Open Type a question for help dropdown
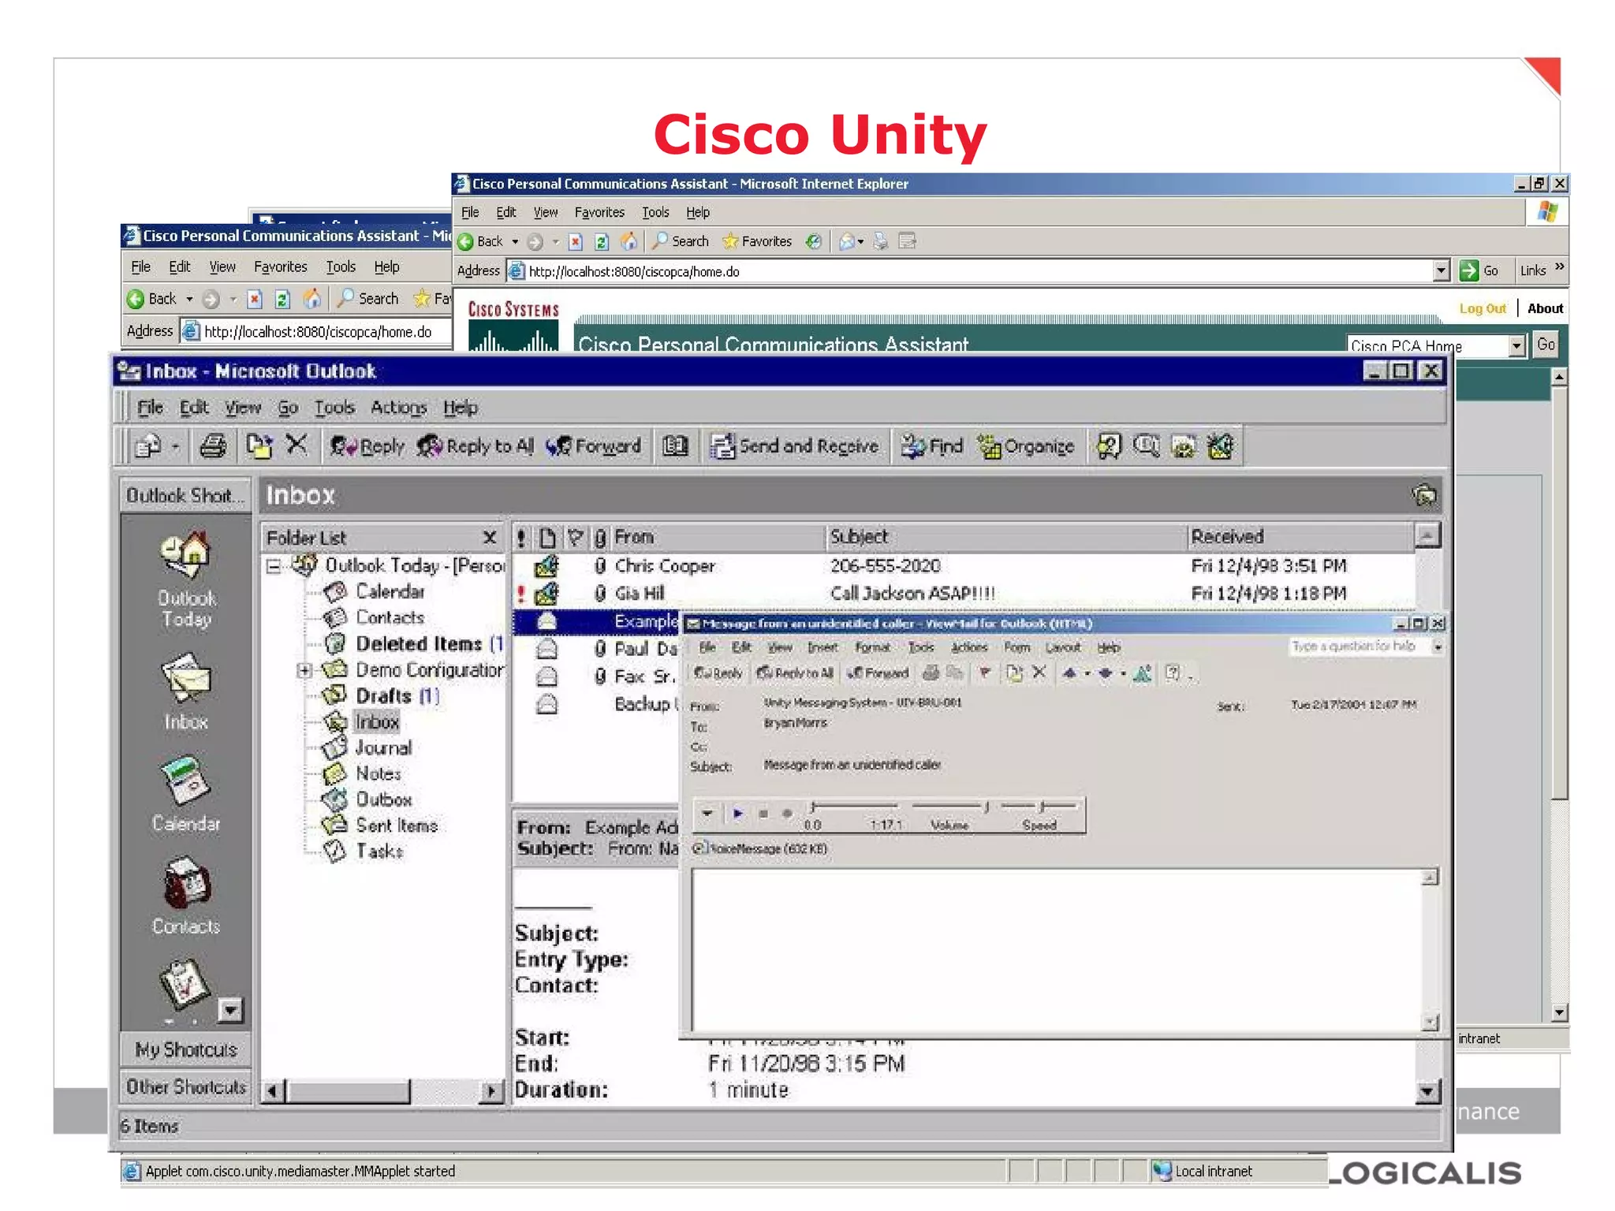Viewport: 1615px width, 1211px height. click(x=1438, y=646)
